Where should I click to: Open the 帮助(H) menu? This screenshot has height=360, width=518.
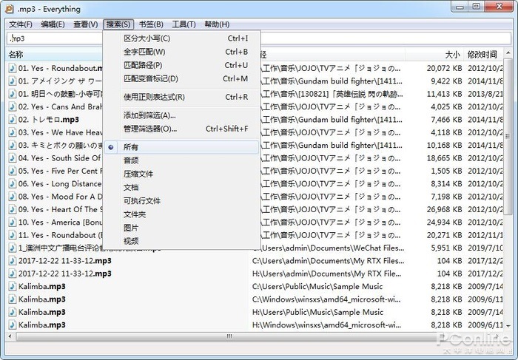click(x=217, y=24)
